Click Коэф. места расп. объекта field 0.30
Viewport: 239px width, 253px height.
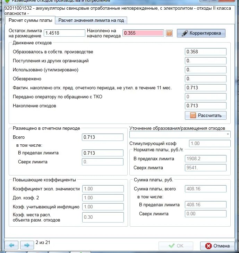point(103,217)
